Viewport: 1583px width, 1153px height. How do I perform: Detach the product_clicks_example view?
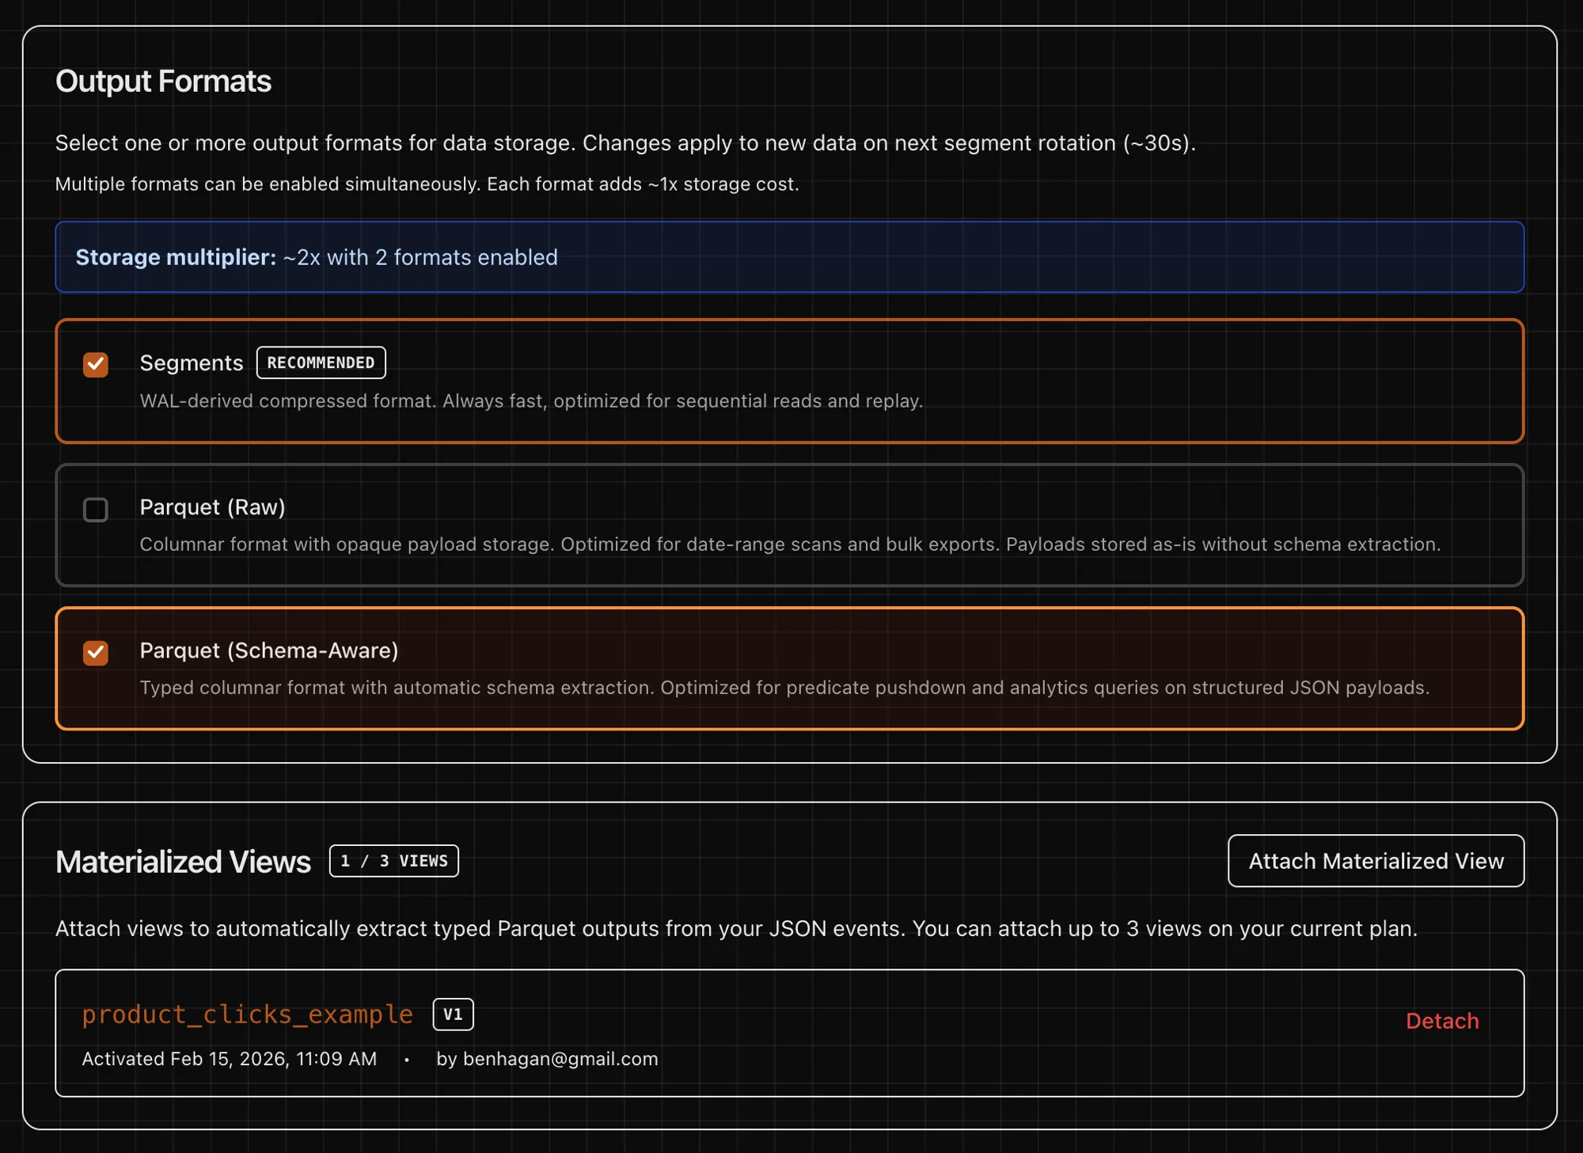coord(1441,1022)
